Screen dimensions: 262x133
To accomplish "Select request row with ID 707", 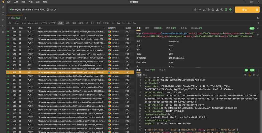I will 70,43.
